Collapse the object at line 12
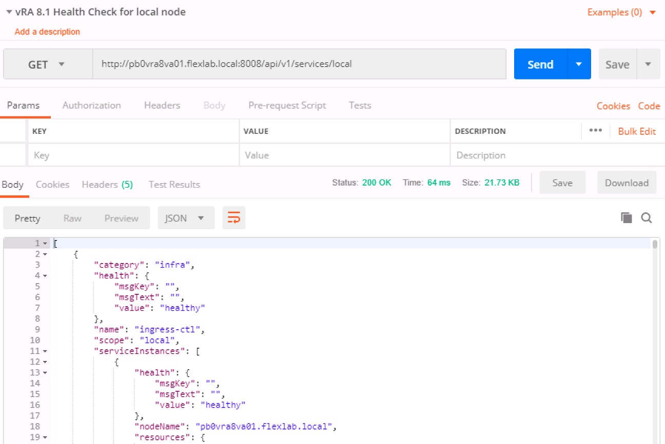Viewport: 665px width, 444px height. coord(45,362)
